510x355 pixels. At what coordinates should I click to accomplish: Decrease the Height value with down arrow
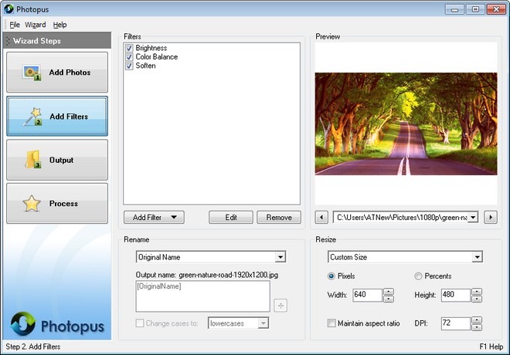click(x=477, y=299)
